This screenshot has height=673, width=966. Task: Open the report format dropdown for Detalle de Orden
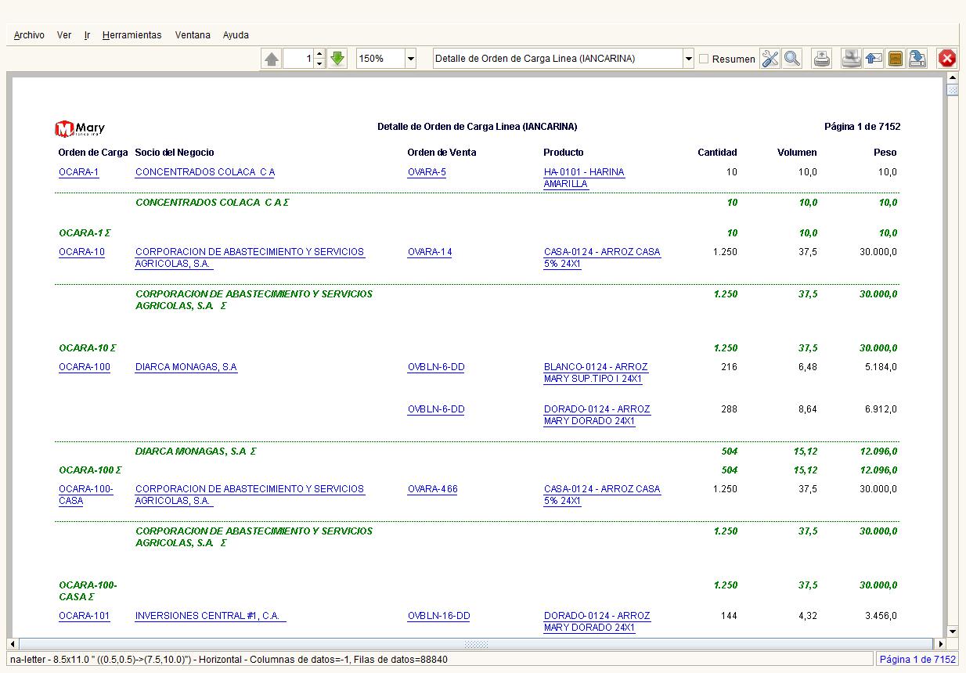tap(689, 59)
